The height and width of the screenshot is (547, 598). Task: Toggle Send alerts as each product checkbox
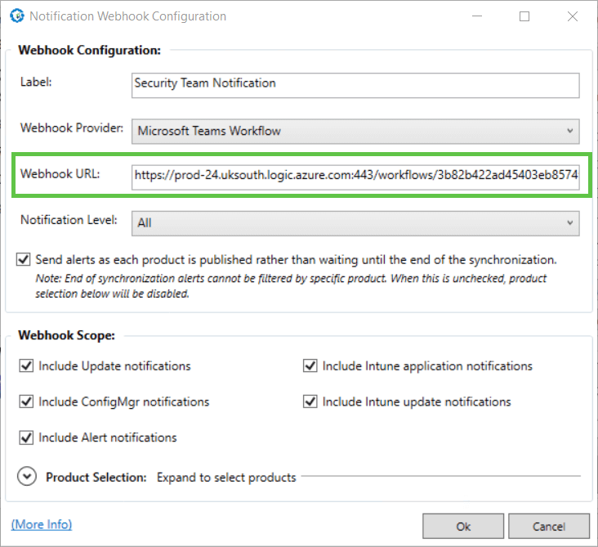click(x=24, y=259)
